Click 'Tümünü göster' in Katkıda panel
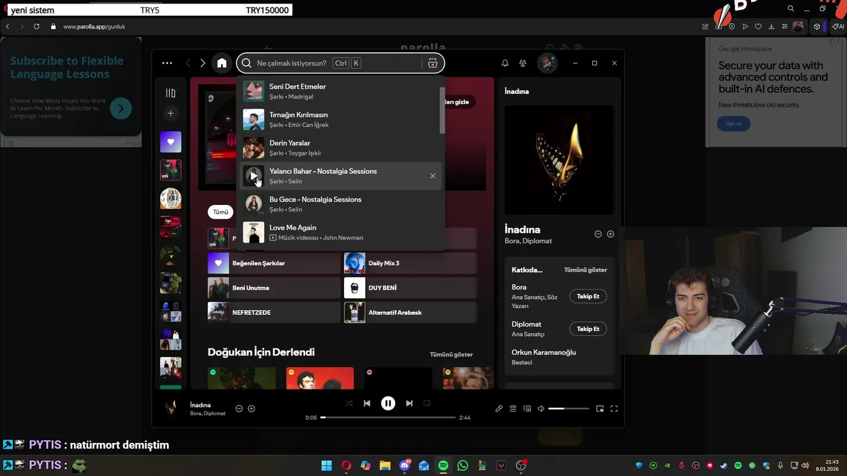Image resolution: width=847 pixels, height=476 pixels. tap(585, 270)
